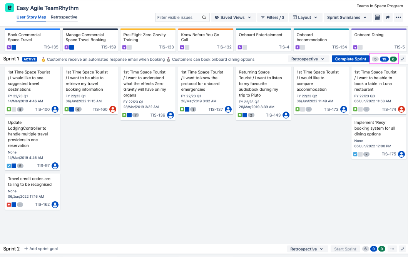408x257 pixels.
Task: Expand Sprint 1 Retrospective dropdown
Action: [308, 59]
